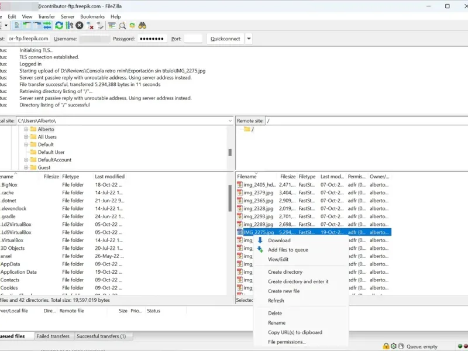The image size is (468, 351).
Task: Click the cancel current operation icon
Action: point(80,26)
